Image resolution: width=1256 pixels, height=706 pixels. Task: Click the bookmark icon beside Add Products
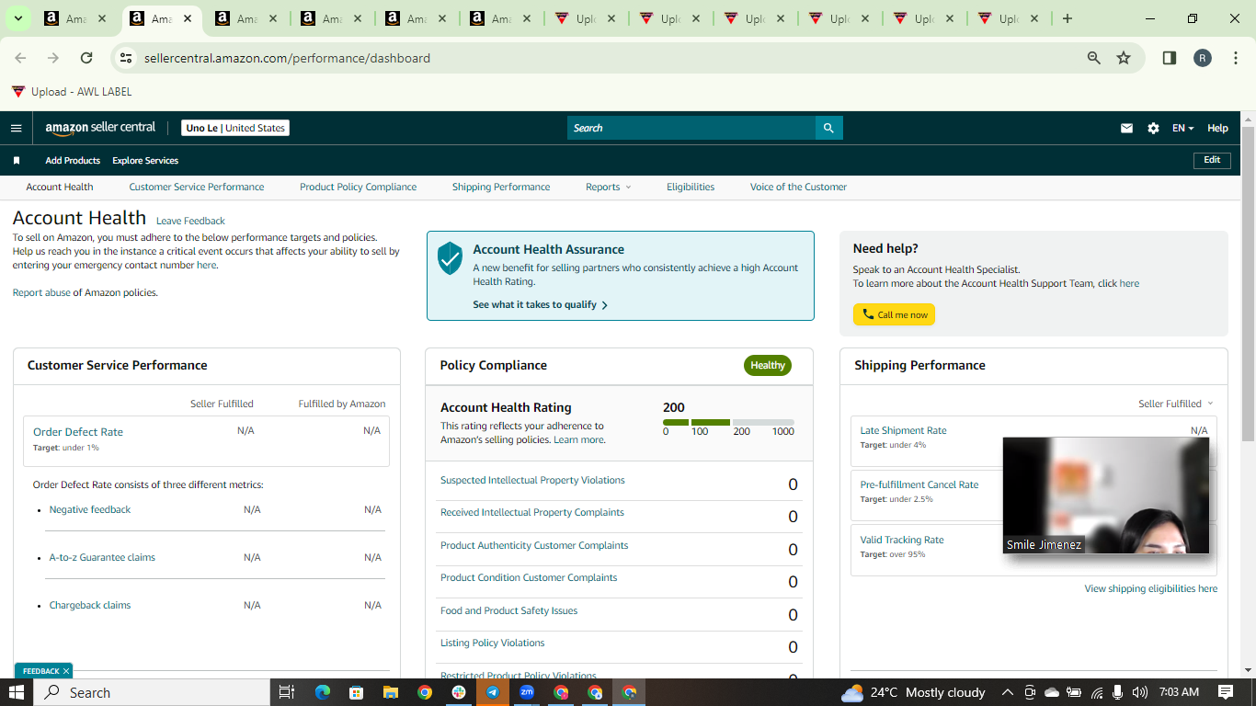pyautogui.click(x=16, y=161)
